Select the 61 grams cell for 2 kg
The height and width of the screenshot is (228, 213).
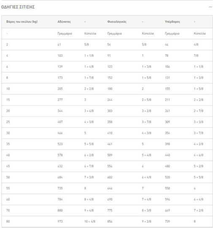pos(59,44)
